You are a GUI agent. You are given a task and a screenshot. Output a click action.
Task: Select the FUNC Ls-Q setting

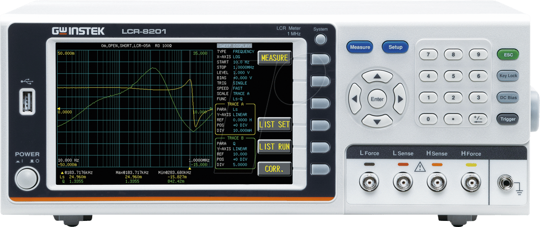coord(230,99)
